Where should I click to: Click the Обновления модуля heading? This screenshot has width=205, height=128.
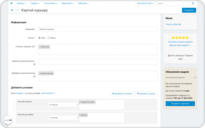point(177,72)
